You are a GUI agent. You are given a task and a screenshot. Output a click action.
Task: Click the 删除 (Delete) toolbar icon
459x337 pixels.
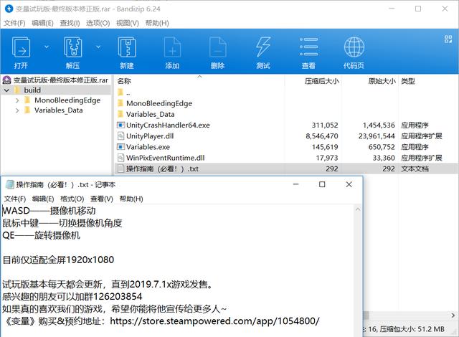click(x=217, y=49)
